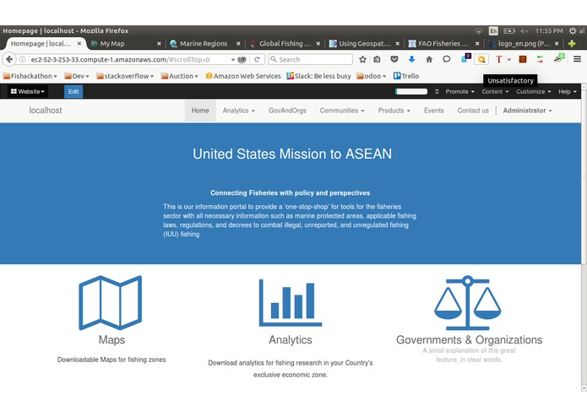Expand the red T extension dropdown arrow

(509, 59)
